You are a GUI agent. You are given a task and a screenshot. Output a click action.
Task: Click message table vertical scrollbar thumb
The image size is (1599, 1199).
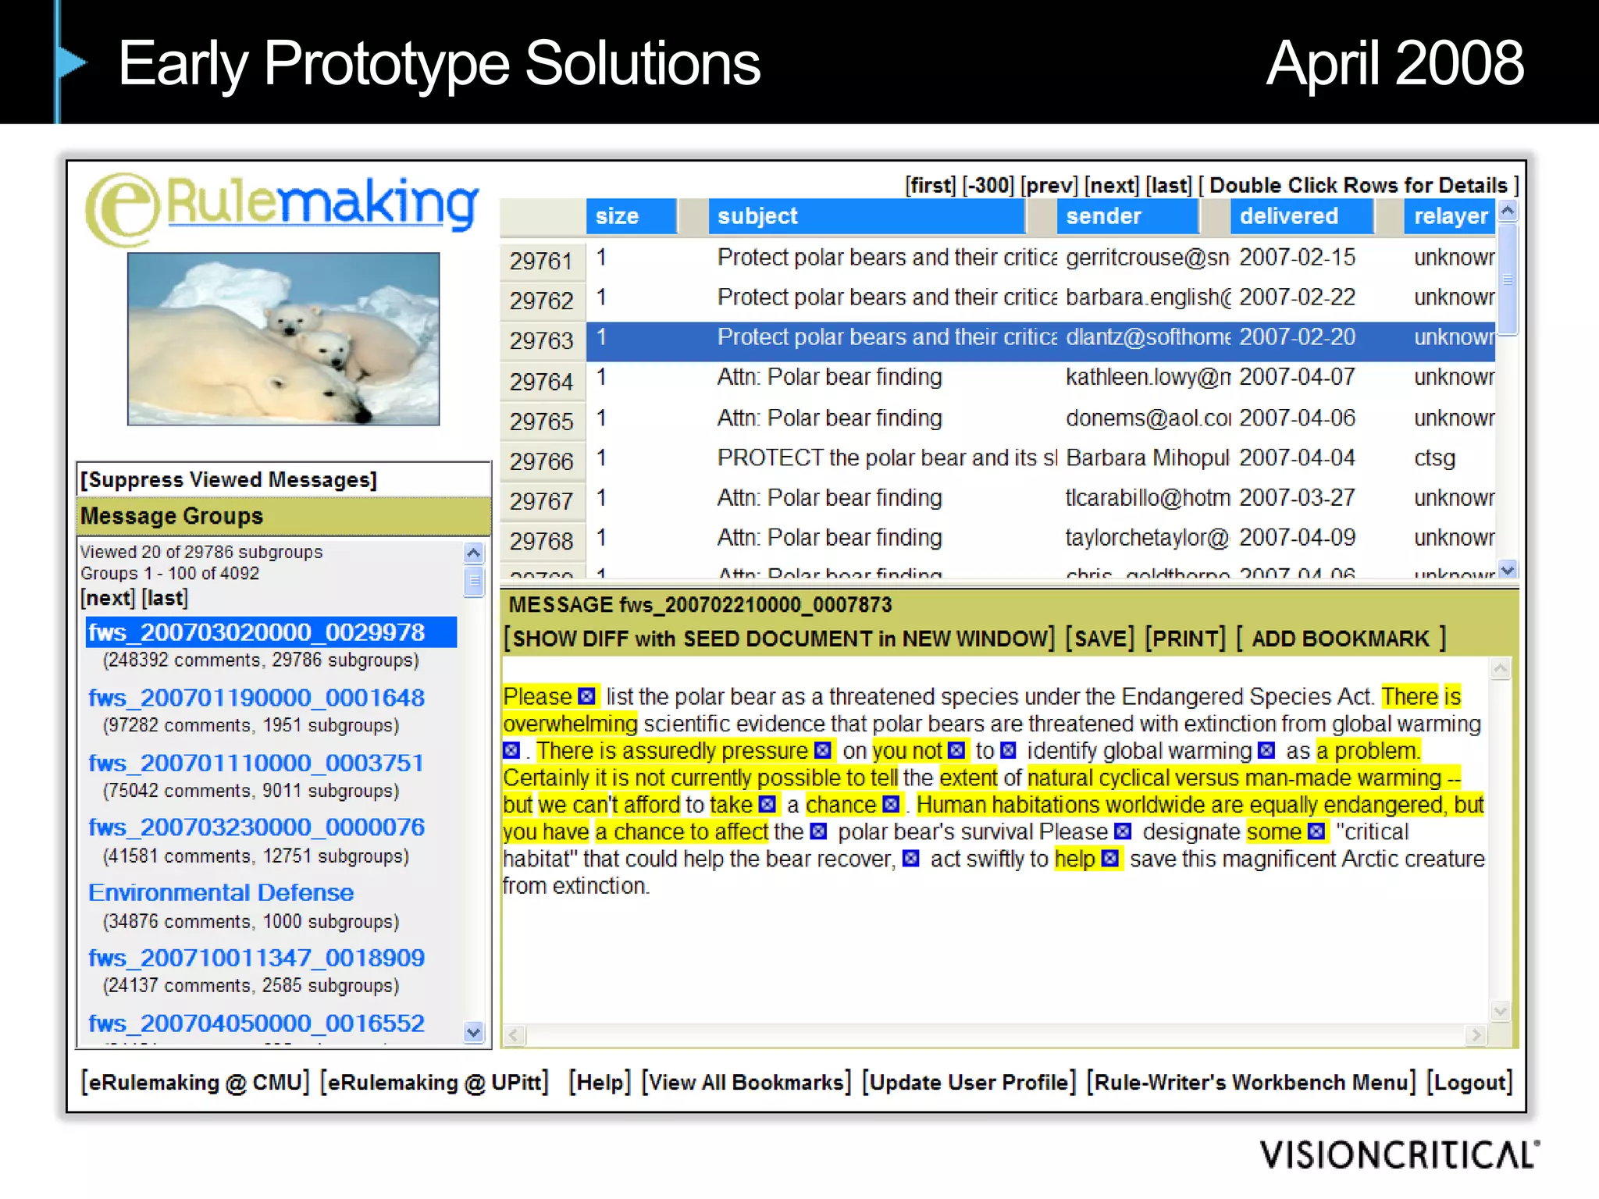[x=1508, y=279]
